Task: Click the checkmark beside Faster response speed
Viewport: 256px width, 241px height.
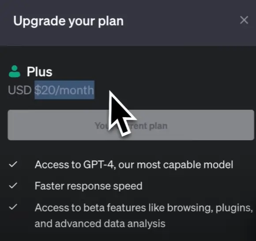Action: [x=13, y=185]
